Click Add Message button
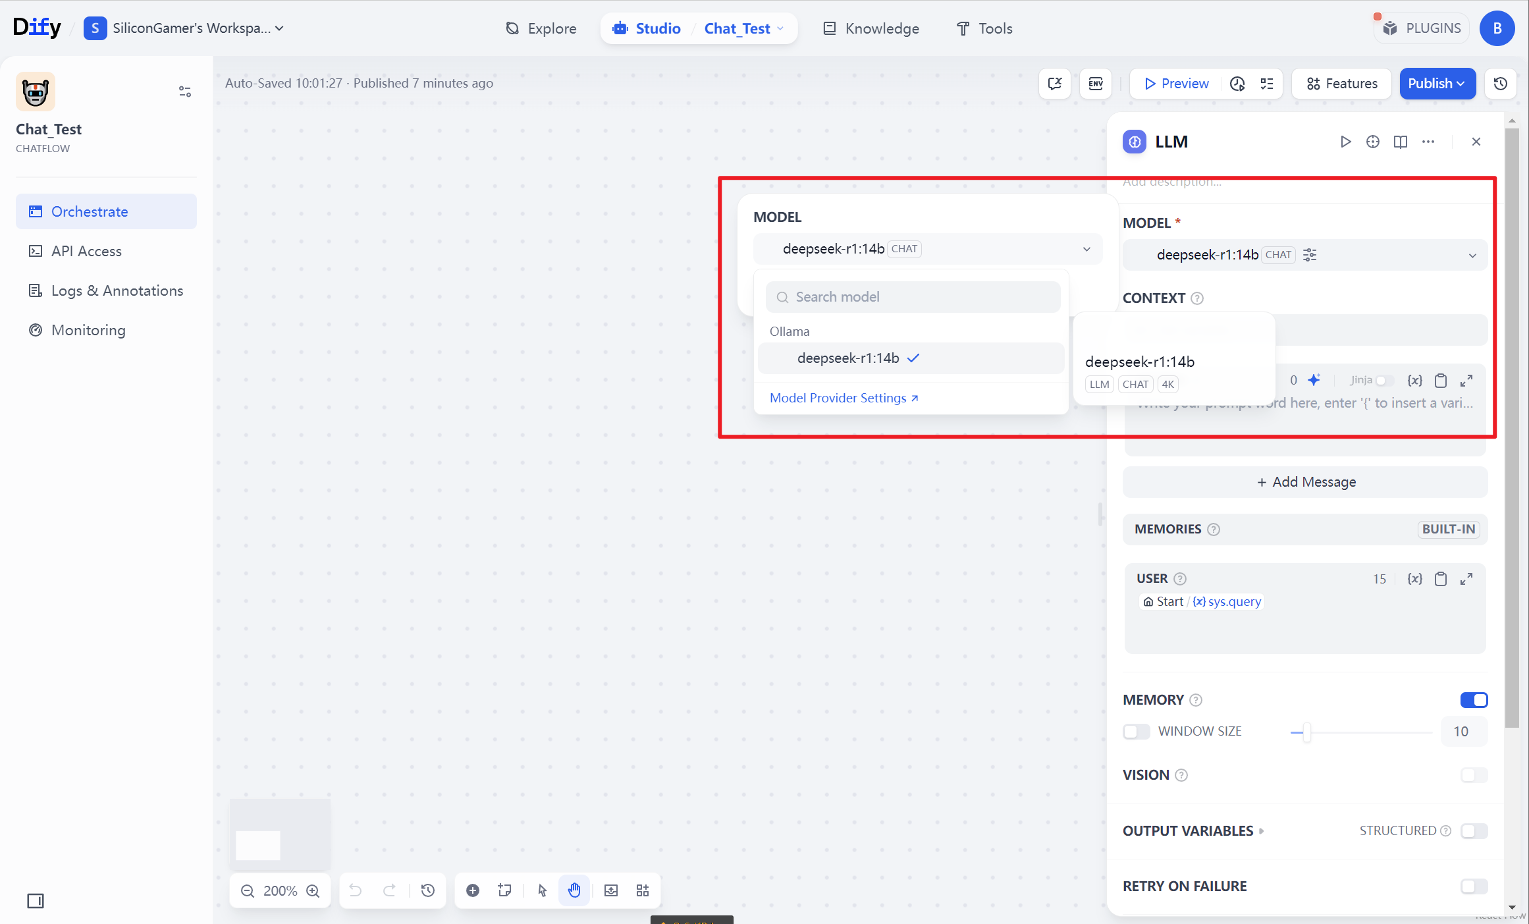This screenshot has width=1529, height=924. click(1305, 482)
